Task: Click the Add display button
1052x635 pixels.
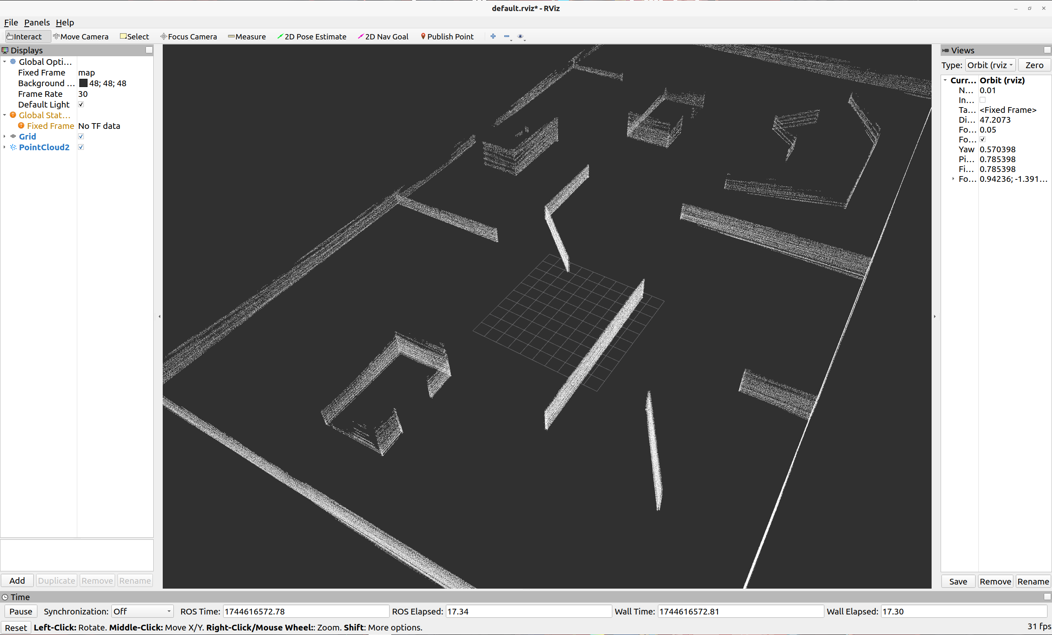Action: [x=17, y=580]
